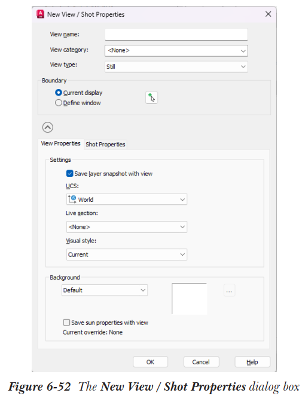Click the 'UCS:' label
The image size is (302, 399).
(72, 186)
